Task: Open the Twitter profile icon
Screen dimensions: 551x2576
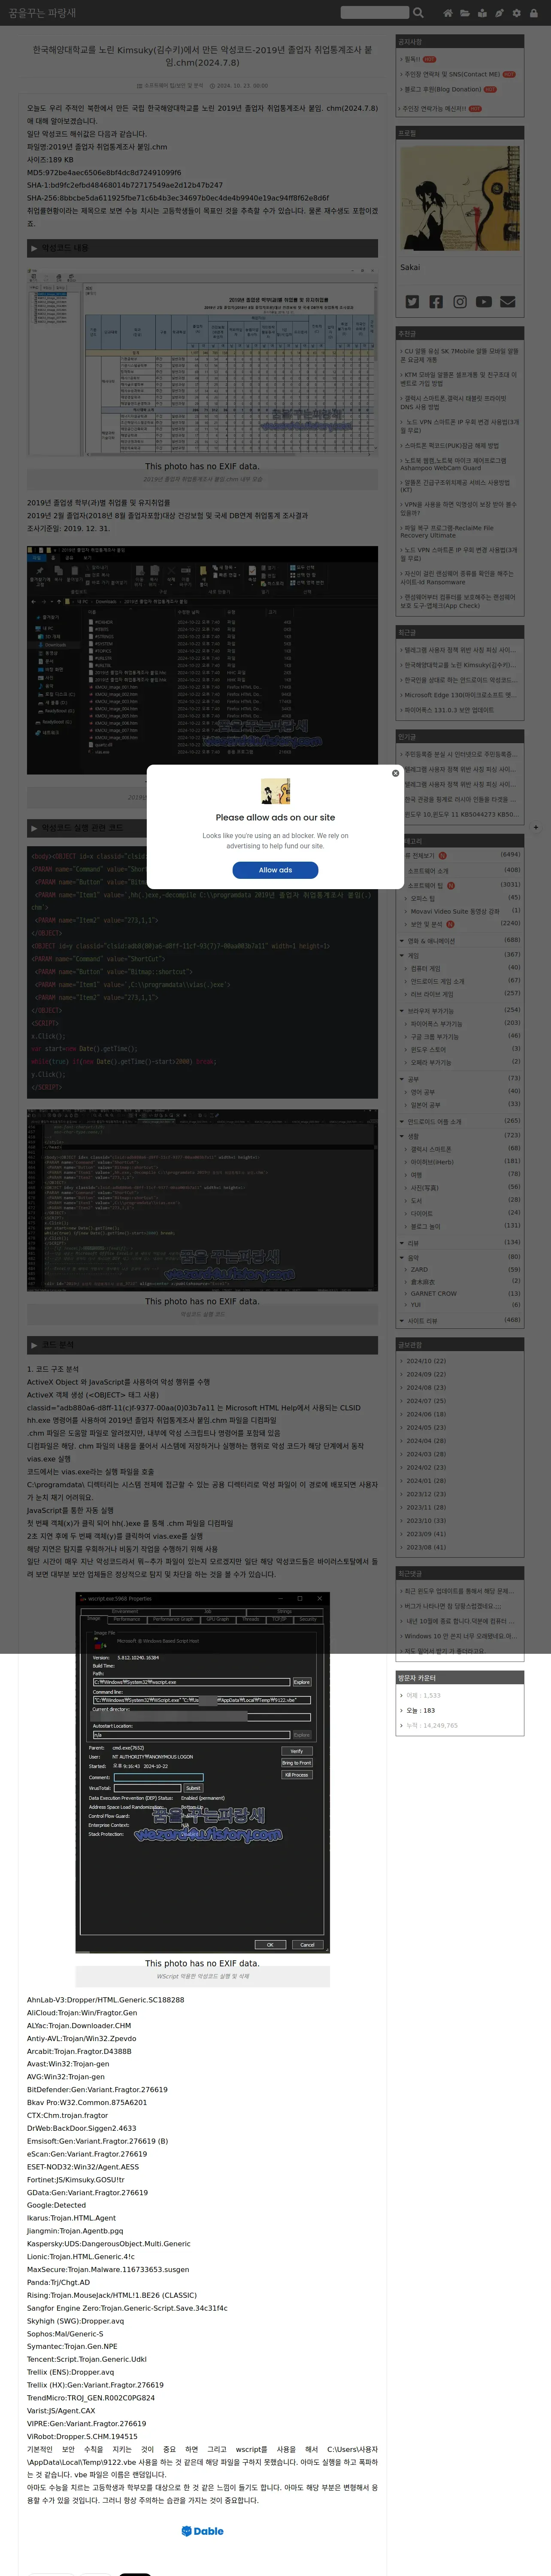Action: pyautogui.click(x=412, y=301)
